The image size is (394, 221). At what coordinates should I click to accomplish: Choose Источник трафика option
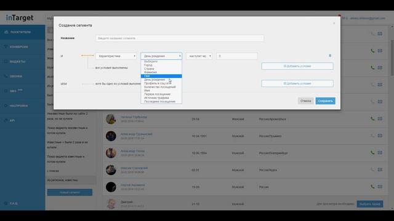[x=161, y=98]
